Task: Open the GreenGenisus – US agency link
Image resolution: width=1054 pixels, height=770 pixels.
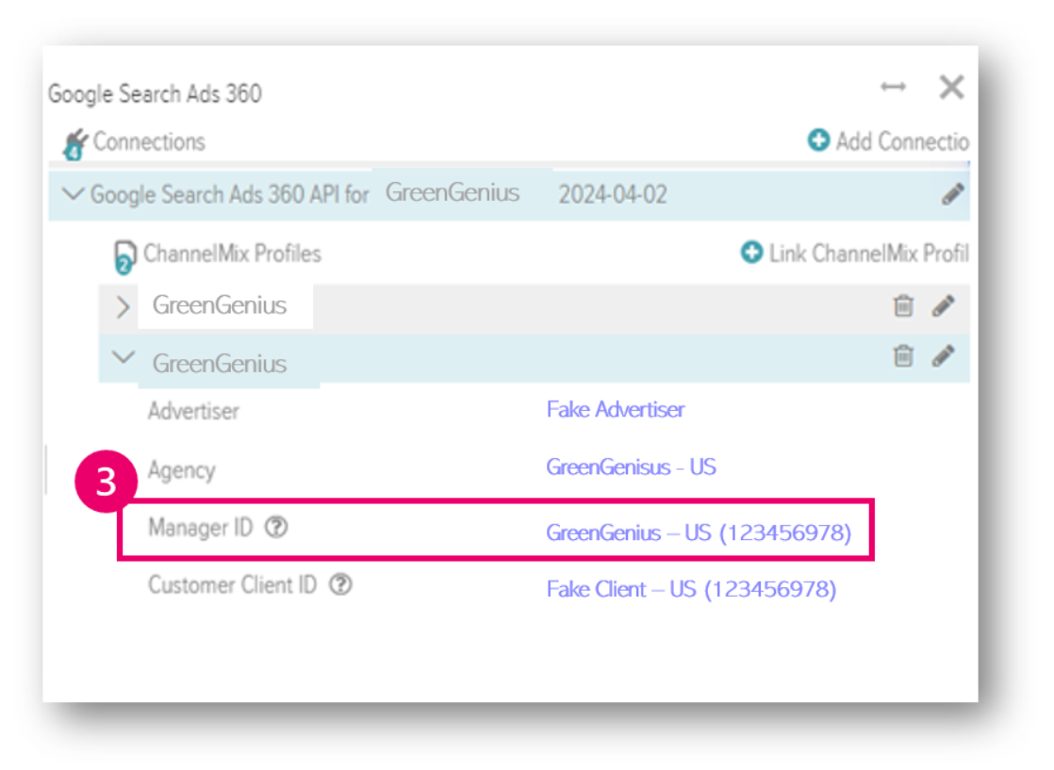Action: (632, 467)
